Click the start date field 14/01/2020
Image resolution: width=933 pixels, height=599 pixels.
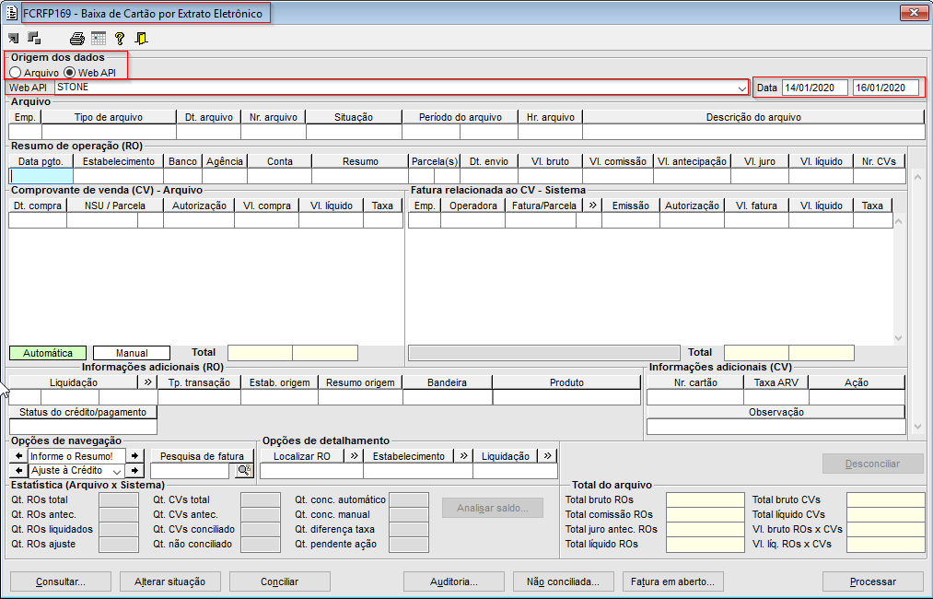(x=814, y=88)
